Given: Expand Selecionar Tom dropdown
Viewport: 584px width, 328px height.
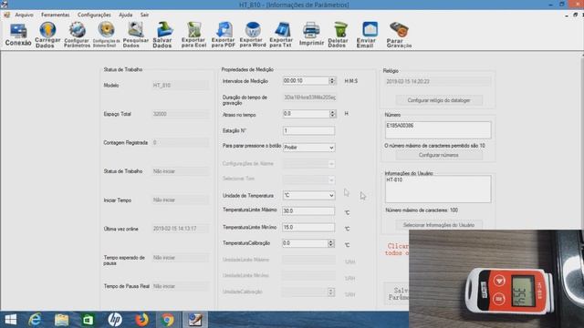Looking at the screenshot, I should 331,180.
